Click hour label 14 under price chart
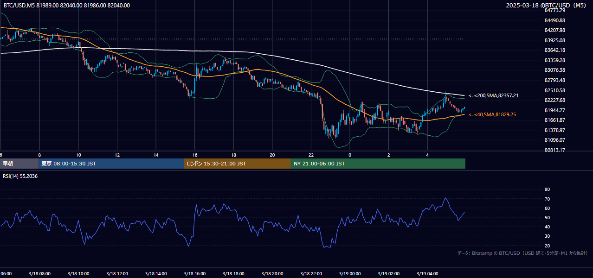The width and height of the screenshot is (593, 278). 156,155
